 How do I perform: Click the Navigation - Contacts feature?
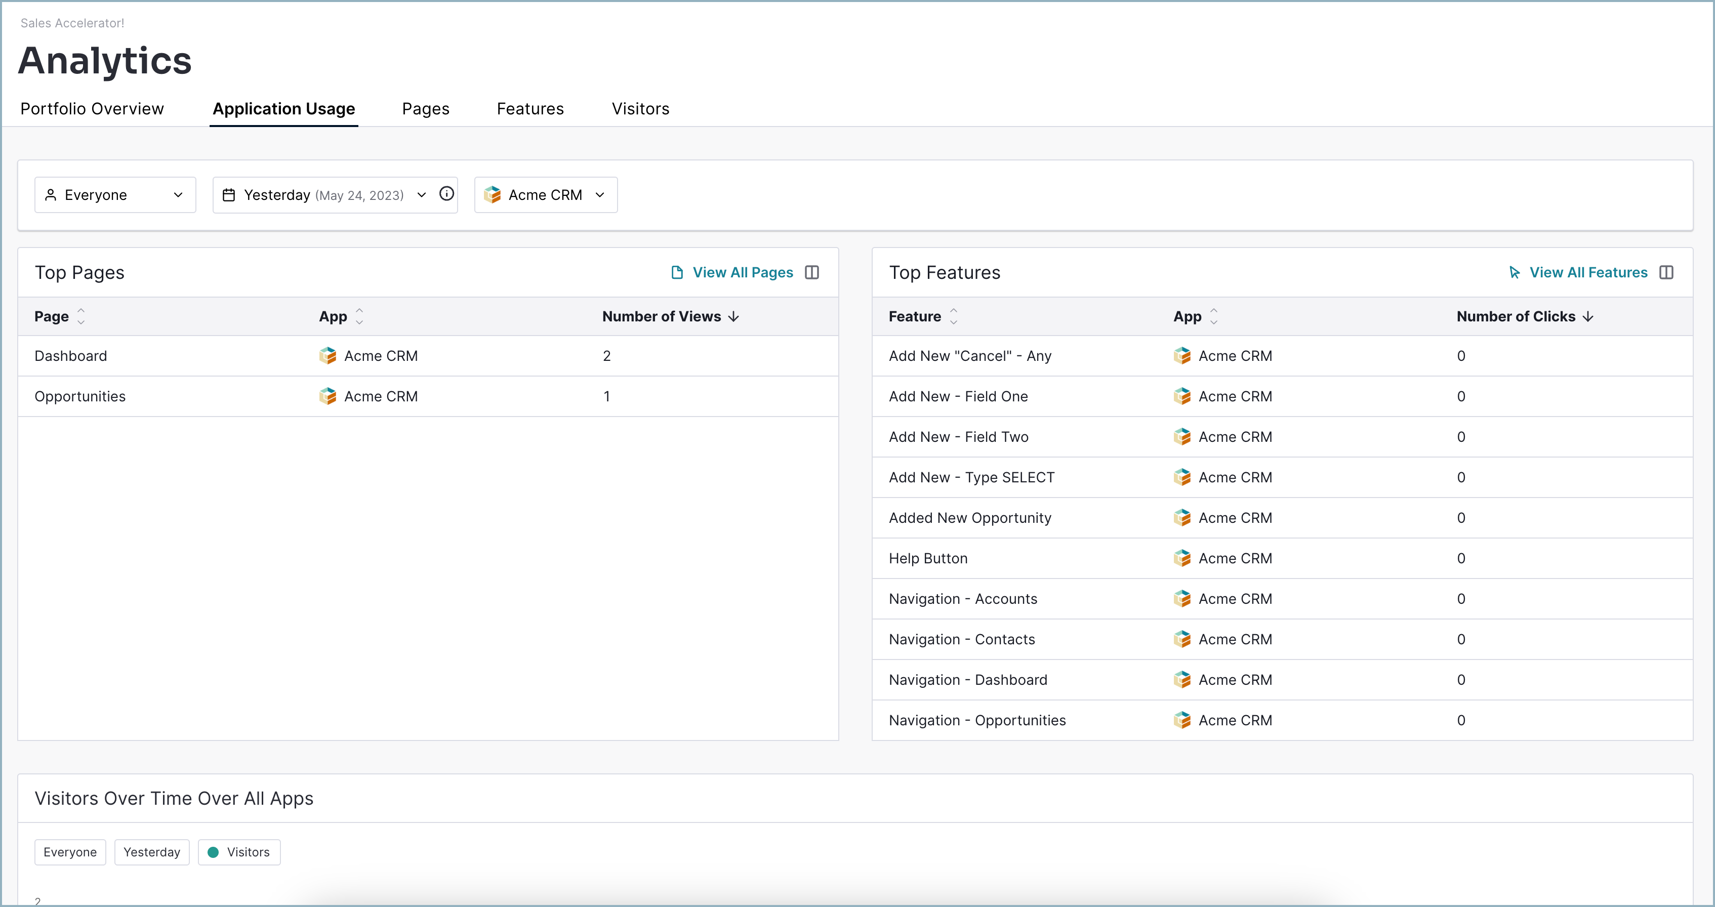click(x=962, y=639)
